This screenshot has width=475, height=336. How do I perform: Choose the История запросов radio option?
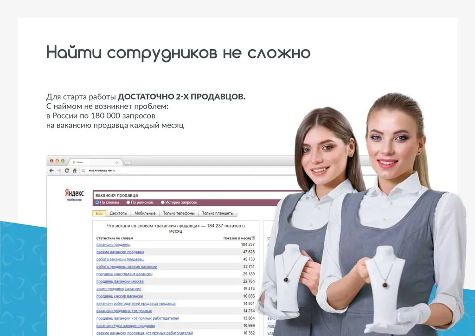tap(163, 203)
